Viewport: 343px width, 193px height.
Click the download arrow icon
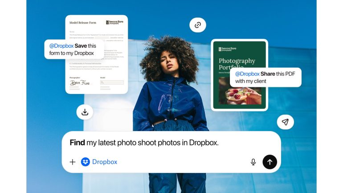tap(85, 112)
